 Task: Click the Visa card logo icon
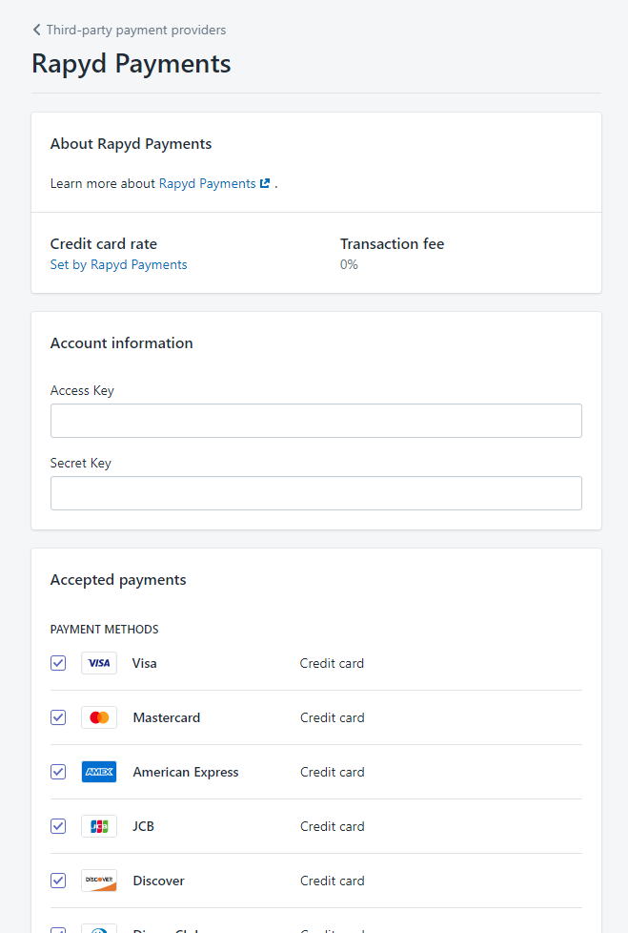coord(99,663)
